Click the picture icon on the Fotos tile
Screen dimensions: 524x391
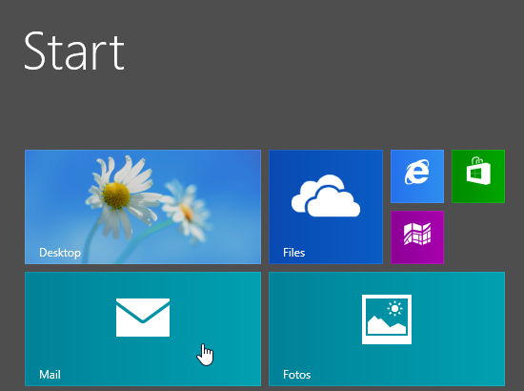(387, 319)
